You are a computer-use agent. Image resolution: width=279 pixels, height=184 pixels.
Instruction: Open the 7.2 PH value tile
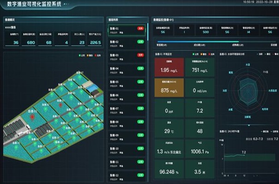200,108
